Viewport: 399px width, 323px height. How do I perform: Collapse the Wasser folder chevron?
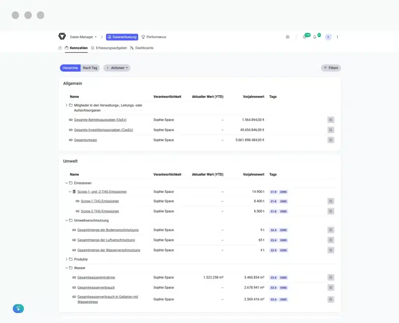click(x=66, y=268)
